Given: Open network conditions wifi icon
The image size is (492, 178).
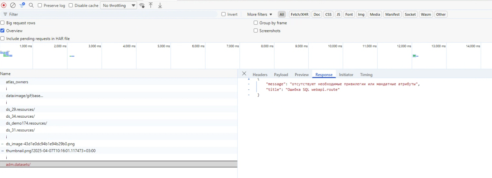Looking at the screenshot, I should click(142, 6).
